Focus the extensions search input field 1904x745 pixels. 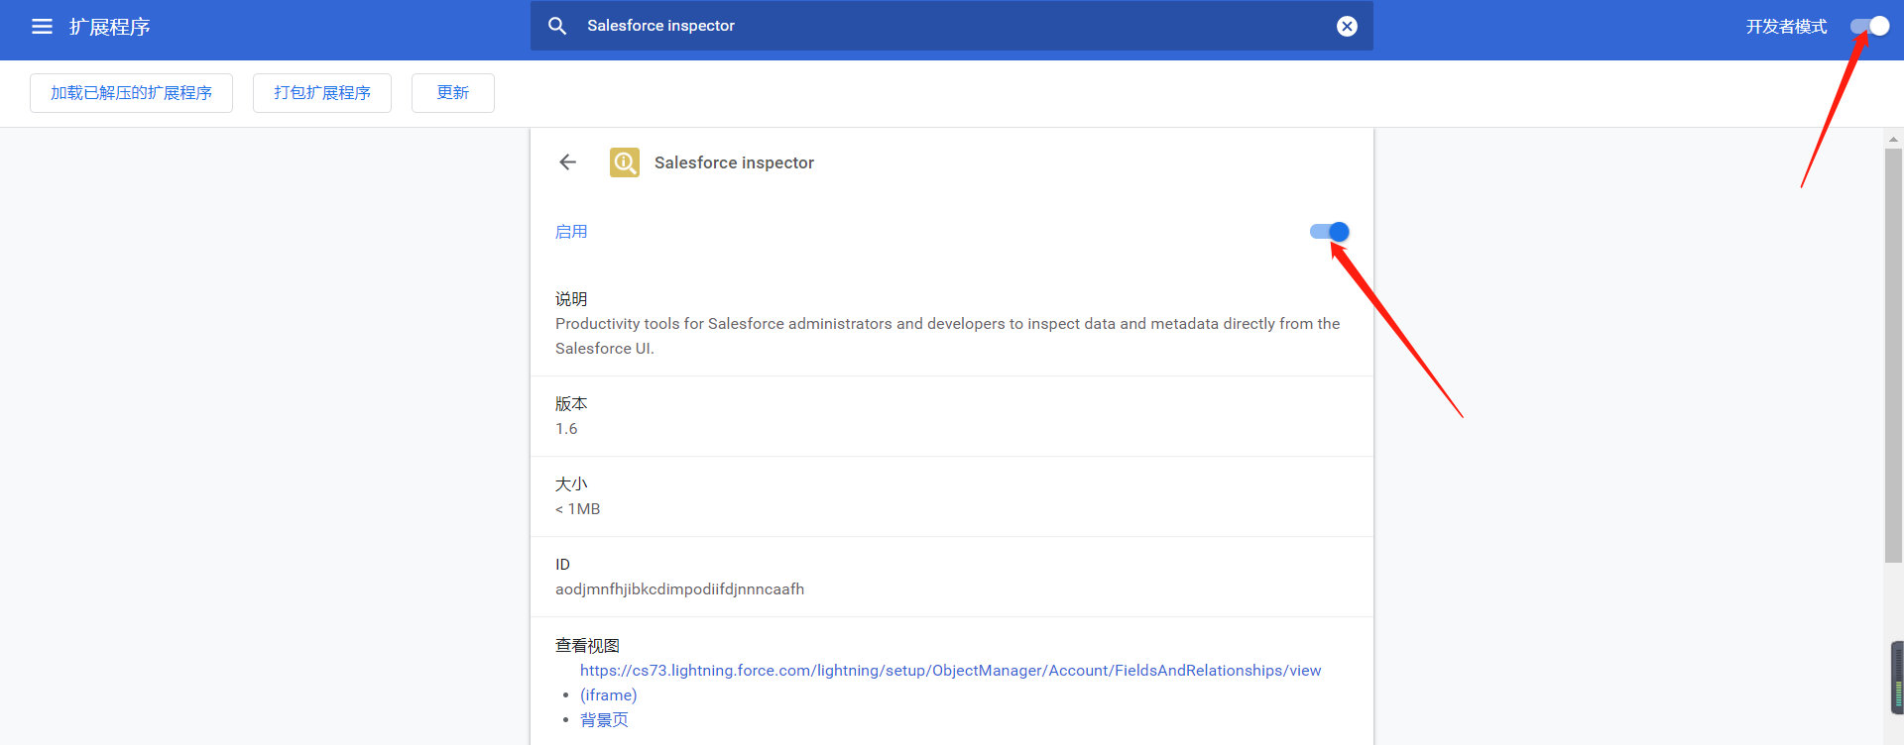pyautogui.click(x=952, y=26)
